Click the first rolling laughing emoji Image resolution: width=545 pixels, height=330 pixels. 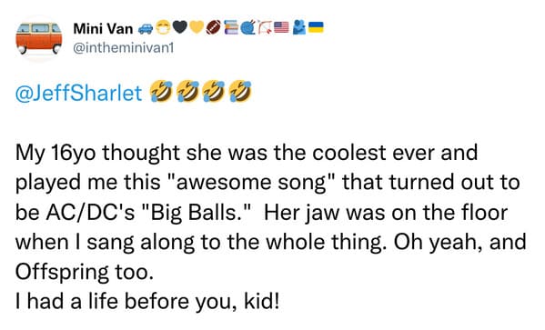[x=160, y=91]
